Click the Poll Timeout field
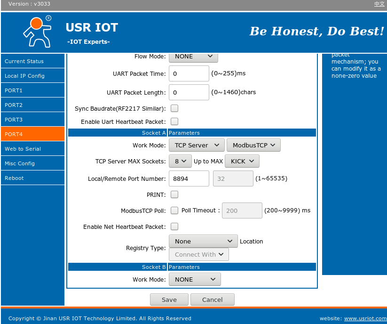The height and width of the screenshot is (324, 387). (242, 211)
